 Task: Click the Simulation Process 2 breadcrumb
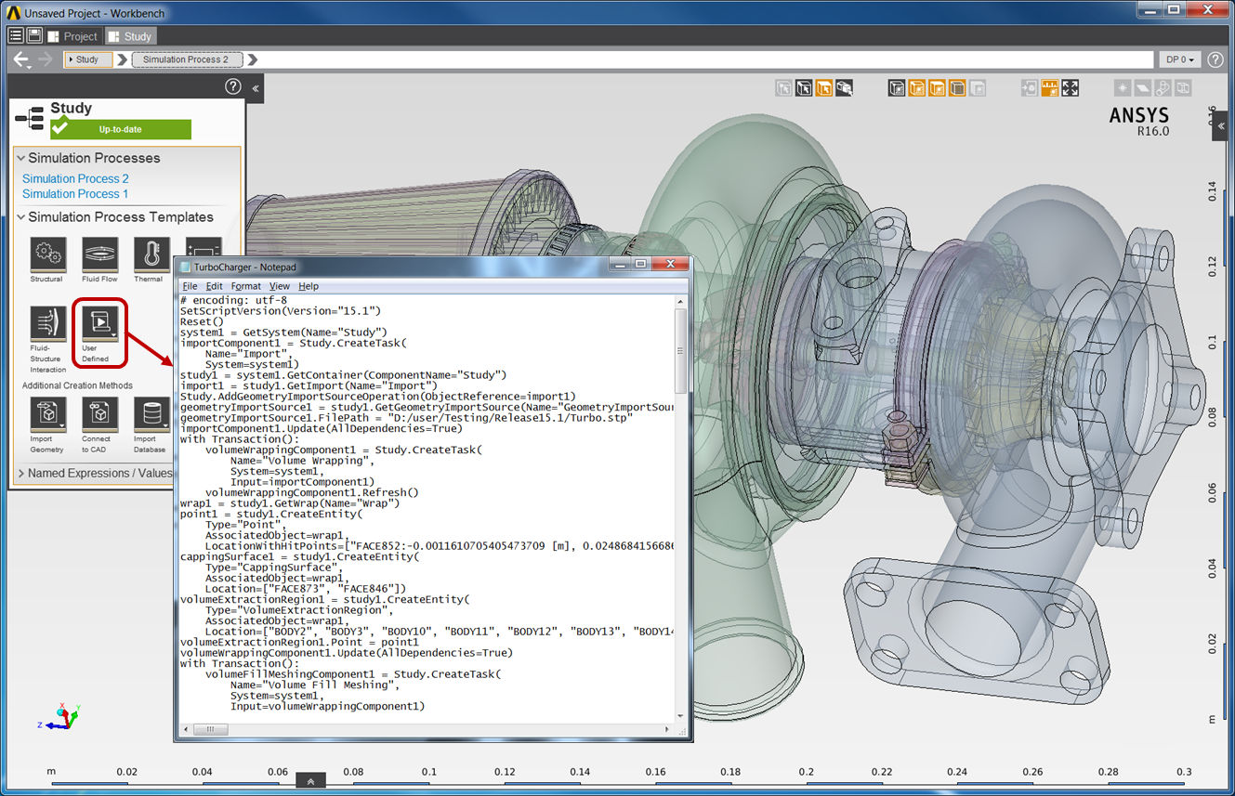click(x=186, y=59)
